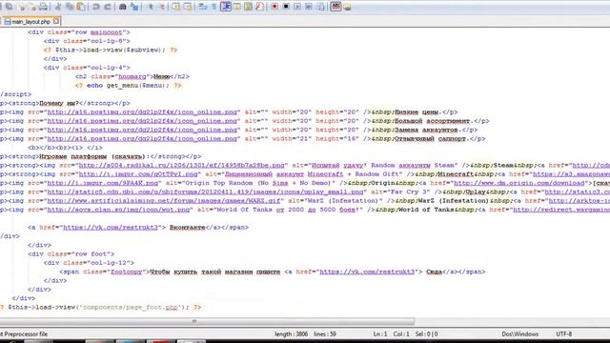Click 'components/page_foot.php' string
Viewport: 610px width, 343px height.
pos(131,308)
